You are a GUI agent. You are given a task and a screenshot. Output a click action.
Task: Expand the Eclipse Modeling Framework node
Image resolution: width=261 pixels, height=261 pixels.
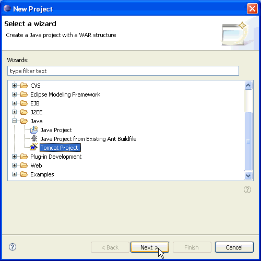click(15, 94)
